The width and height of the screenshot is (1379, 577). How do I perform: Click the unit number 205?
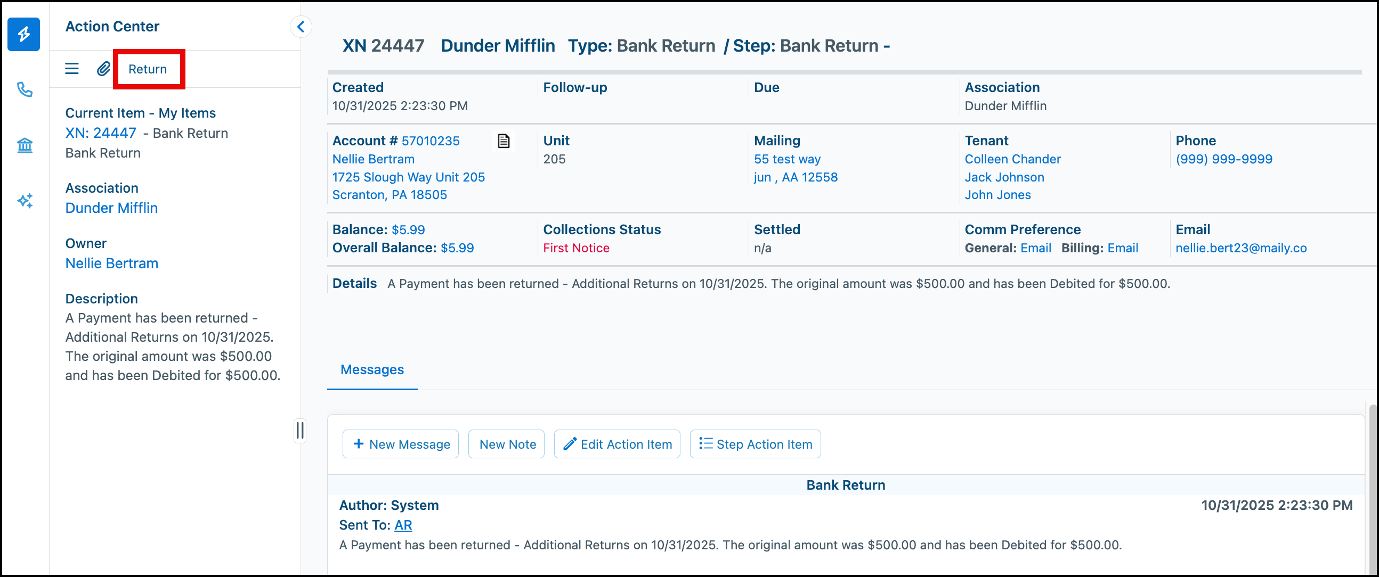pos(554,159)
